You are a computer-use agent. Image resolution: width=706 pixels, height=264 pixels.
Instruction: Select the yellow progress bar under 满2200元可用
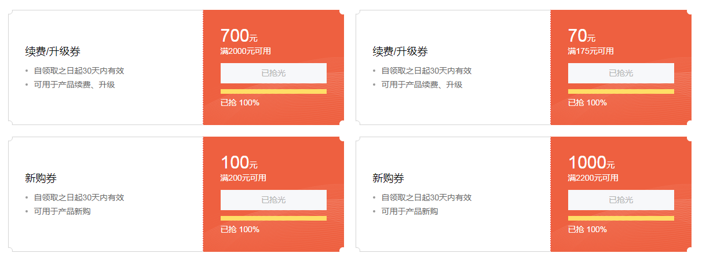click(621, 218)
